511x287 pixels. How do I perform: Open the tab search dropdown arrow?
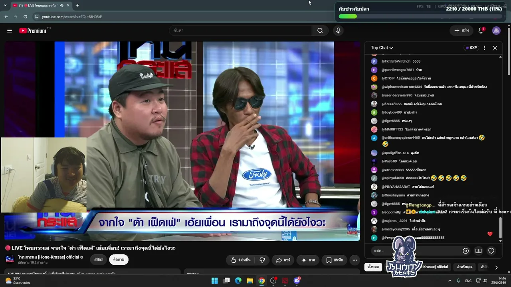[4, 6]
